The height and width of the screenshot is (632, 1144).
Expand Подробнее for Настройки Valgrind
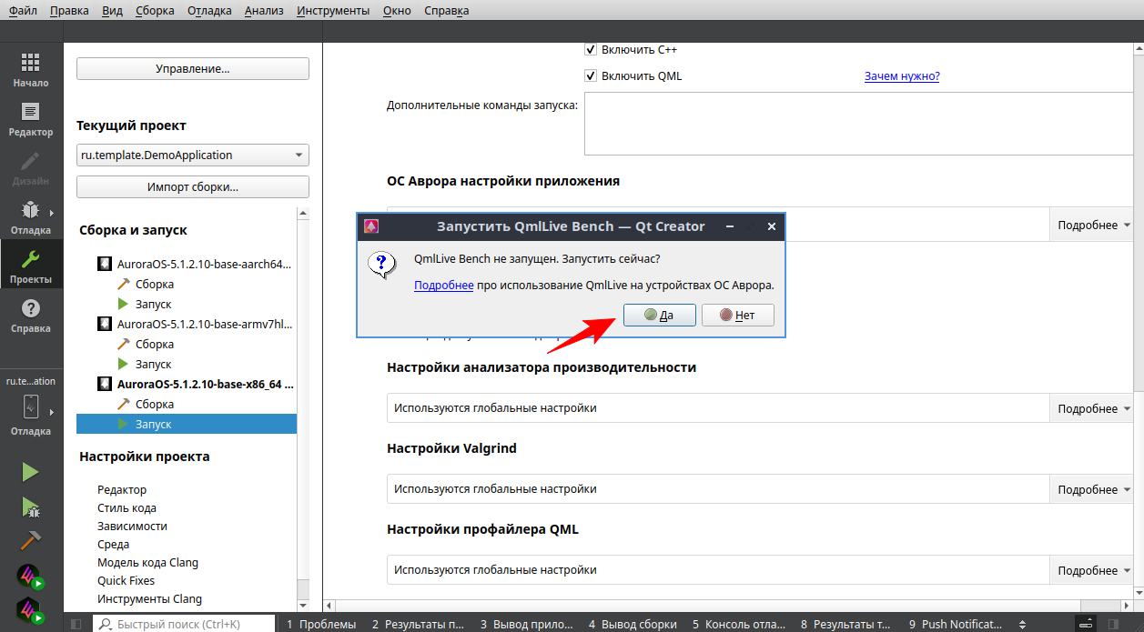[1090, 488]
